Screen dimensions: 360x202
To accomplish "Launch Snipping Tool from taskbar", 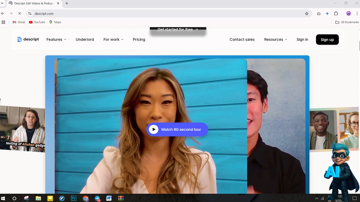I will [x=26, y=198].
